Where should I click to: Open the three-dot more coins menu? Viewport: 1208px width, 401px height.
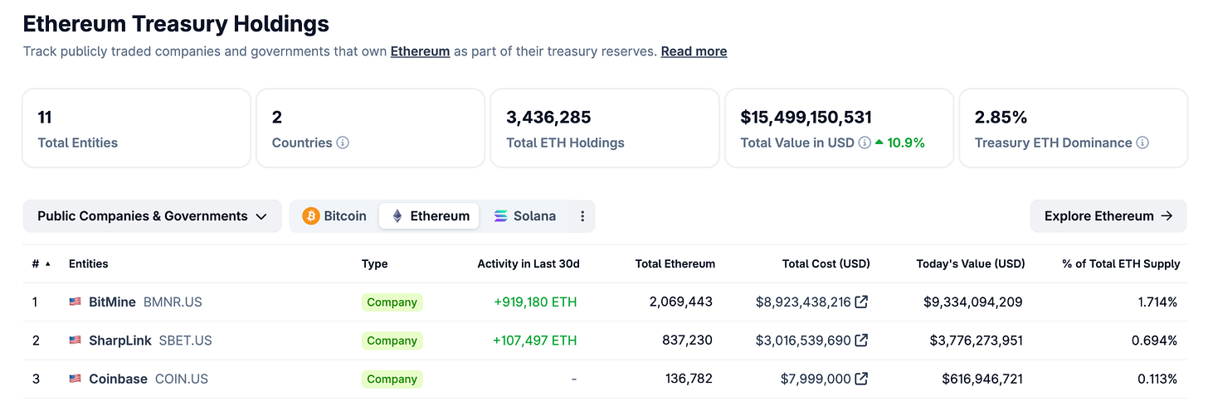pyautogui.click(x=582, y=216)
